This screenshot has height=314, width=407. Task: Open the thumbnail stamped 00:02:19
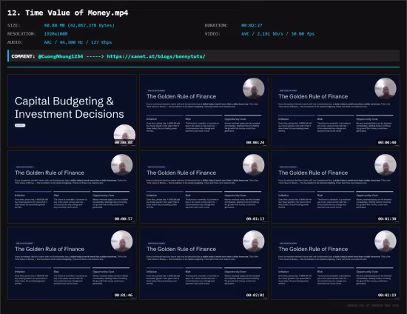coord(336,264)
